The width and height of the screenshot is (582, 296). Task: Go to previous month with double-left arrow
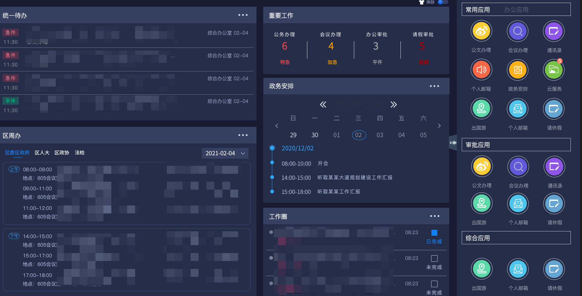[323, 105]
